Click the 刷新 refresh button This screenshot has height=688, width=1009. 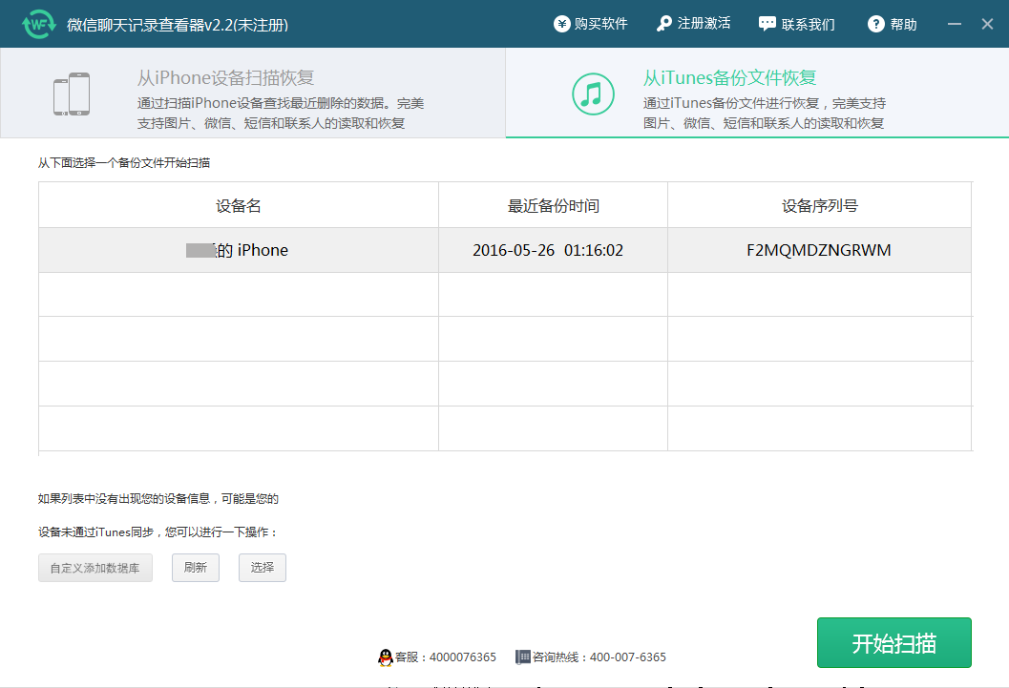click(196, 568)
